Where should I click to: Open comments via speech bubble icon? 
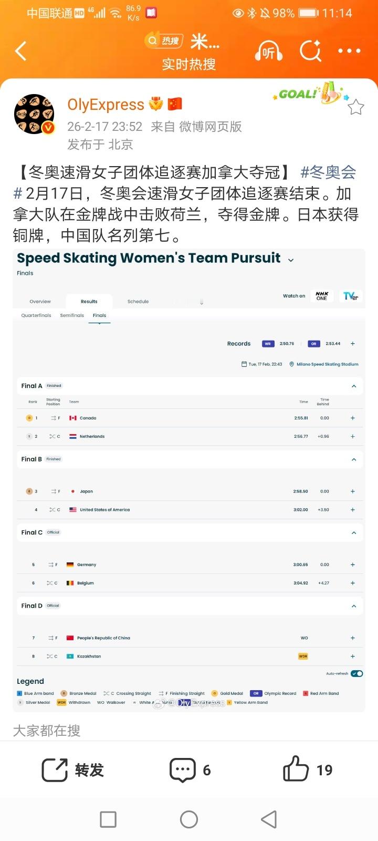click(182, 770)
